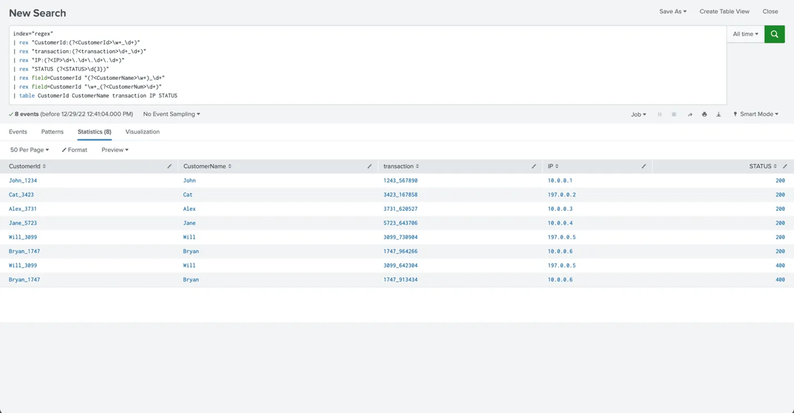Switch to the Visualization tab
The image size is (794, 413).
coord(142,132)
